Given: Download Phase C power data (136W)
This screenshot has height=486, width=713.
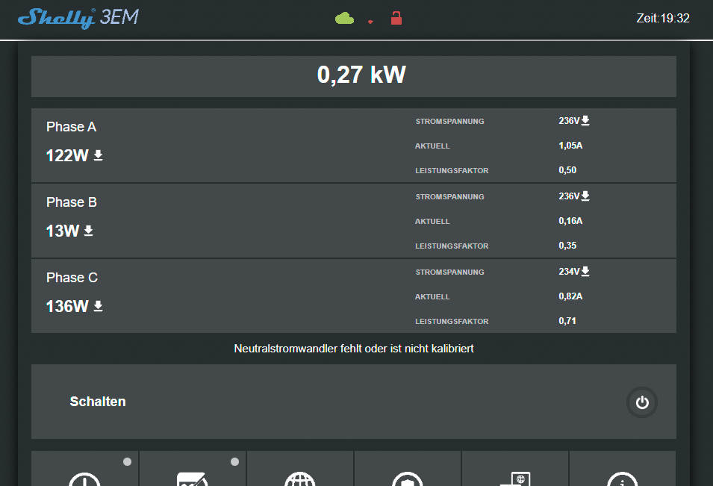Looking at the screenshot, I should click(99, 306).
